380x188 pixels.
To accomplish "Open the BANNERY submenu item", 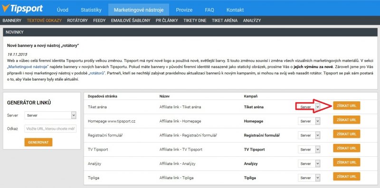I will [x=12, y=20].
